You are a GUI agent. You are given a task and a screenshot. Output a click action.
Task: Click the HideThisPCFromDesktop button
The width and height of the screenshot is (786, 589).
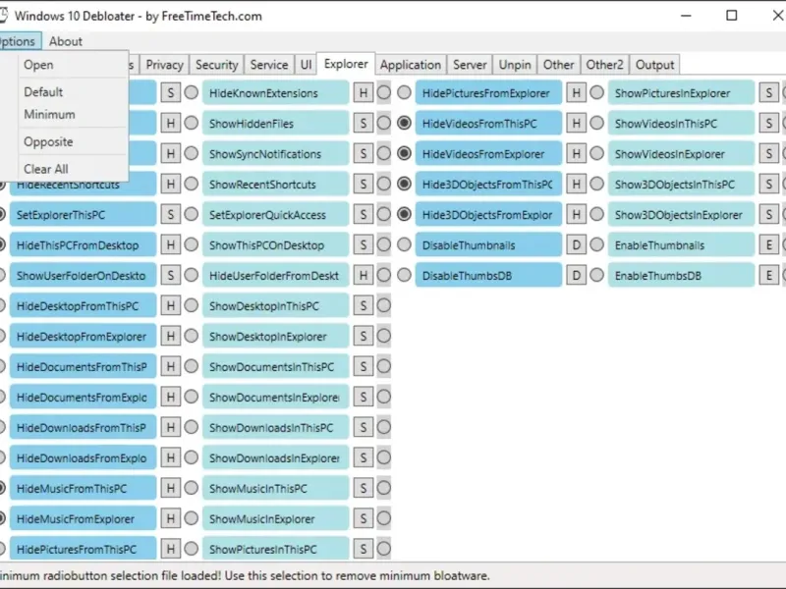tap(83, 245)
